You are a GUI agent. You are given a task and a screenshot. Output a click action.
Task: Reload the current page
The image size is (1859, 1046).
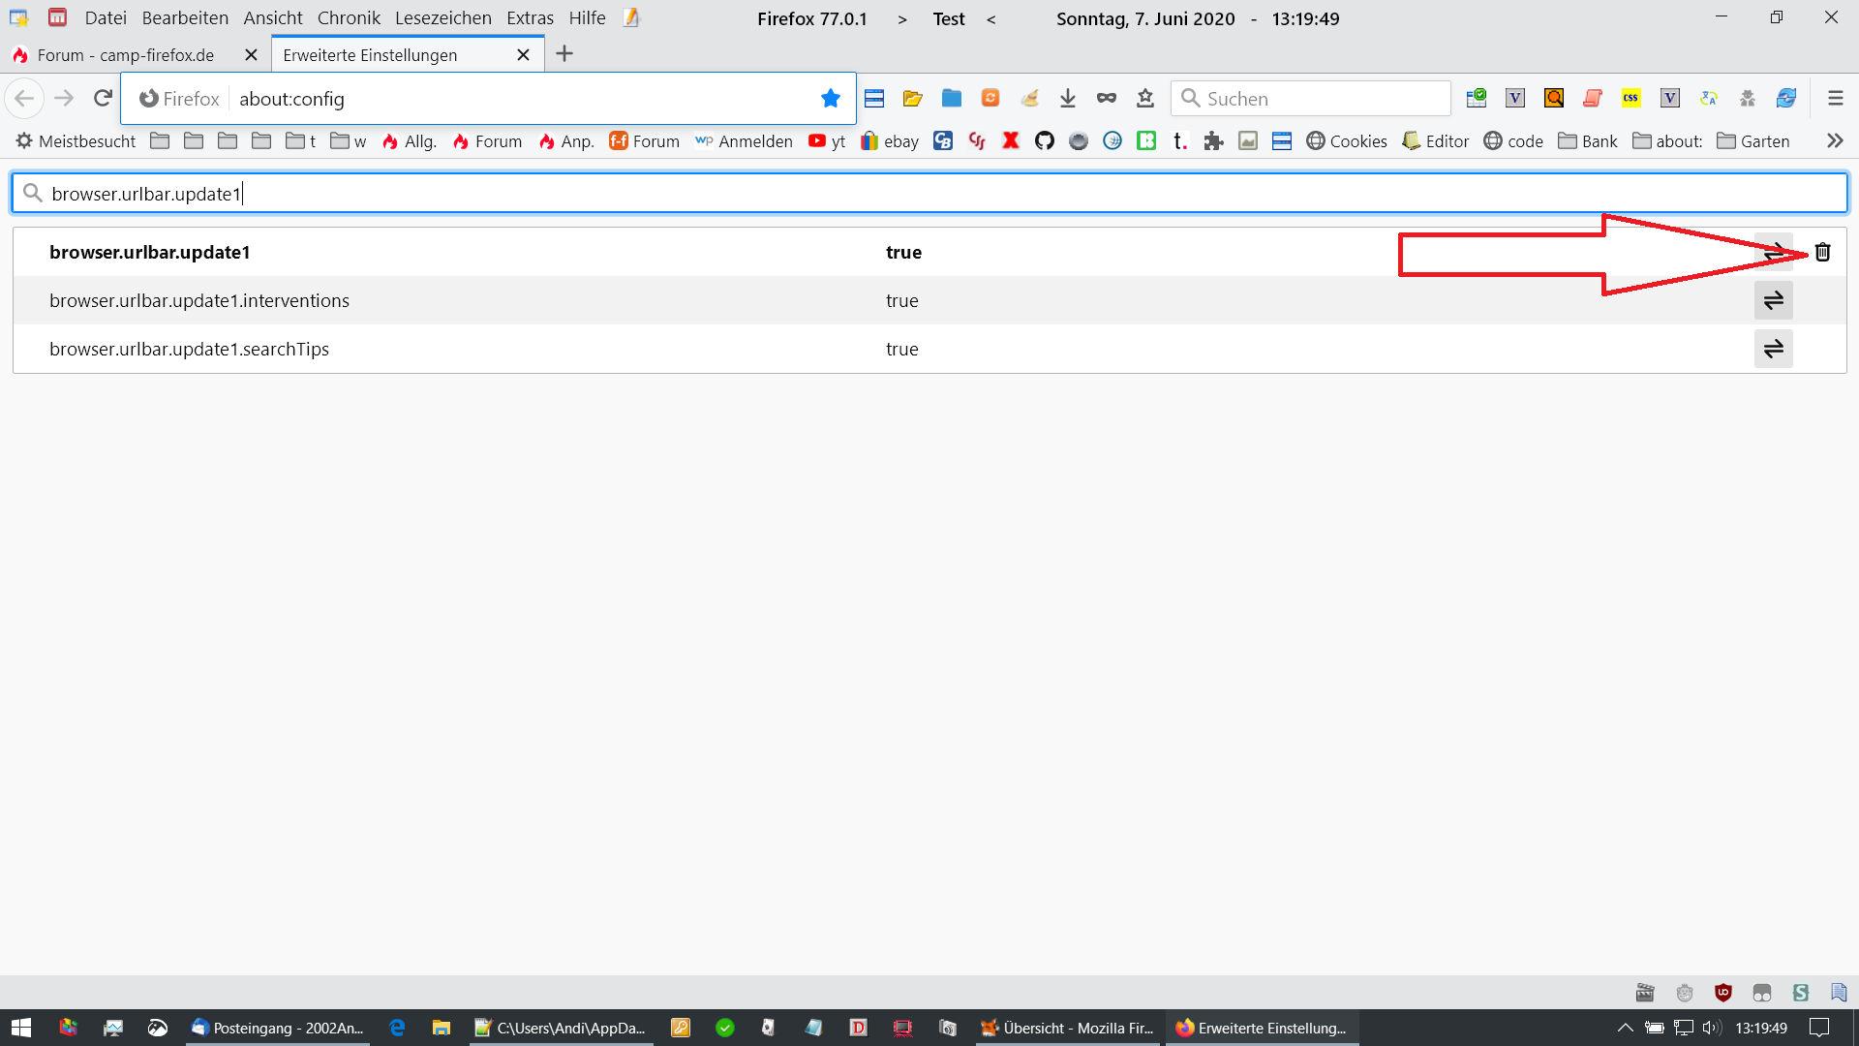coord(103,98)
